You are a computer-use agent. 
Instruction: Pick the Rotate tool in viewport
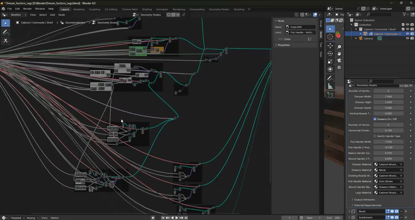[x=330, y=53]
